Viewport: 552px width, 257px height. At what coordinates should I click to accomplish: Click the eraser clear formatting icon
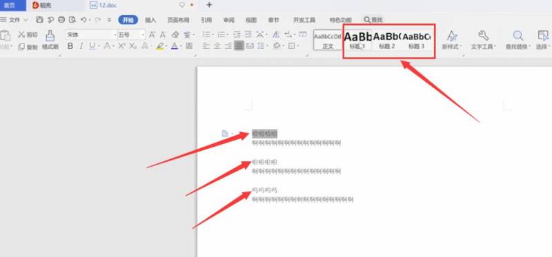175,35
